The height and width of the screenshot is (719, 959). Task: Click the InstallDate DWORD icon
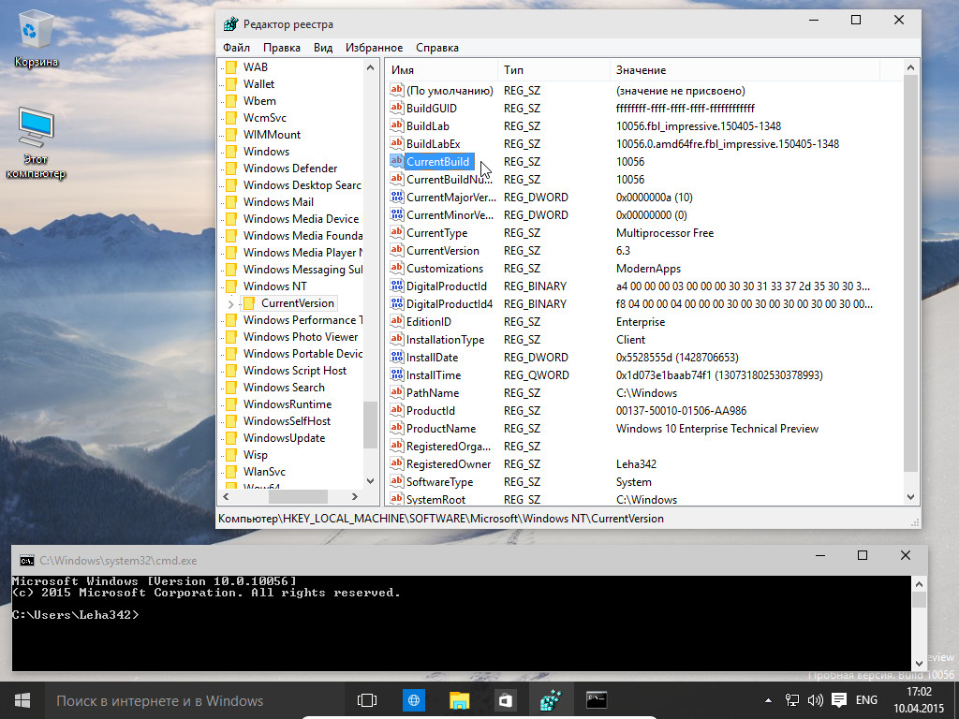click(397, 357)
